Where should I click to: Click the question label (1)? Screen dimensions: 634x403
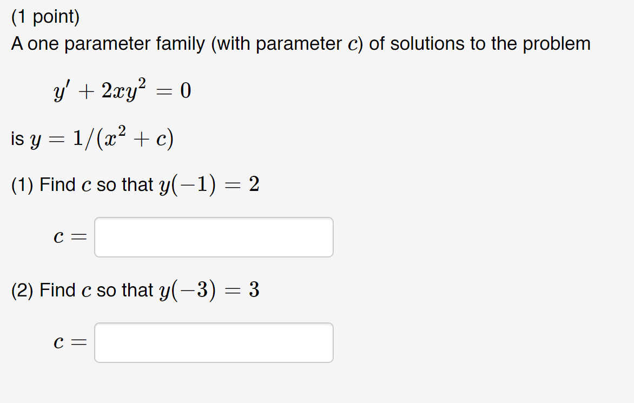click(24, 184)
